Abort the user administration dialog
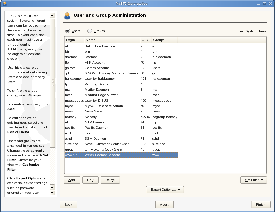 pos(164,205)
